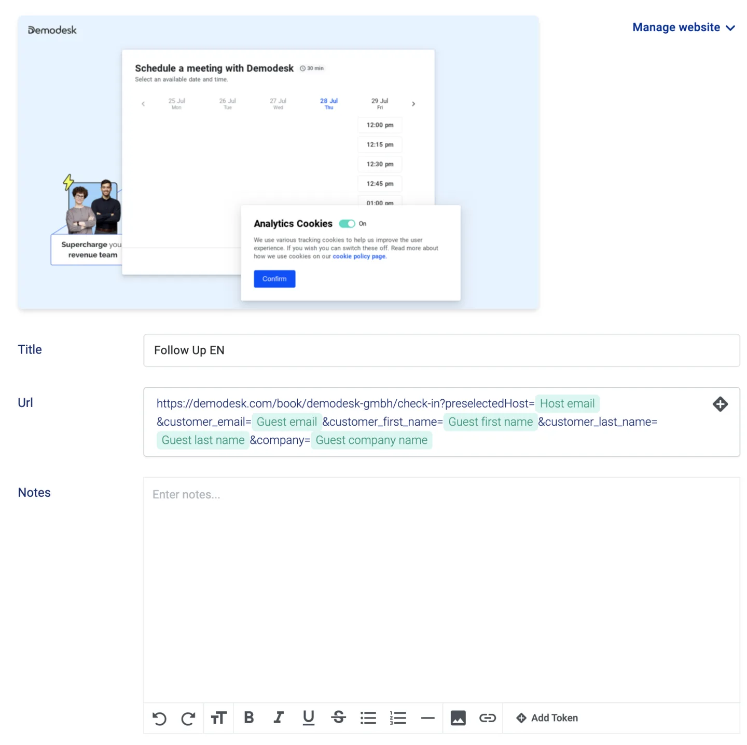
Task: Click the Demodesk logo in preview
Action: click(x=52, y=30)
